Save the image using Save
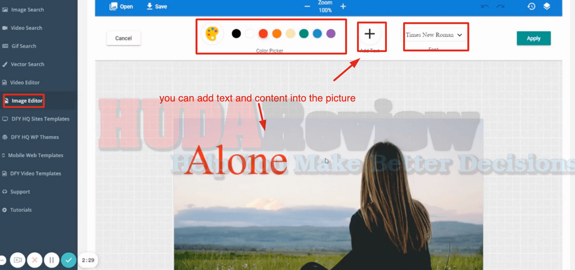The width and height of the screenshot is (575, 270). point(156,7)
